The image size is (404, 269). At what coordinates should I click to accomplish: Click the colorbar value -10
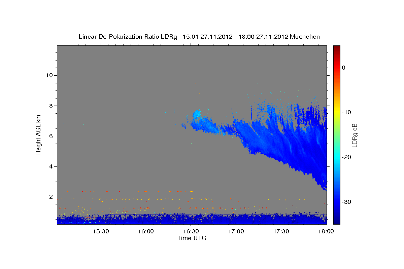click(346, 112)
